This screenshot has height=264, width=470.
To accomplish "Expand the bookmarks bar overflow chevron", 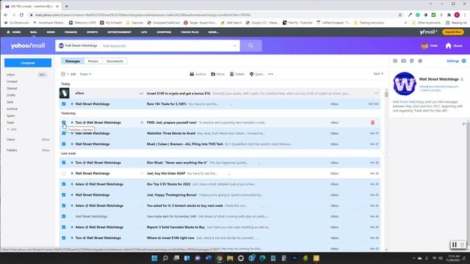I will (405, 23).
